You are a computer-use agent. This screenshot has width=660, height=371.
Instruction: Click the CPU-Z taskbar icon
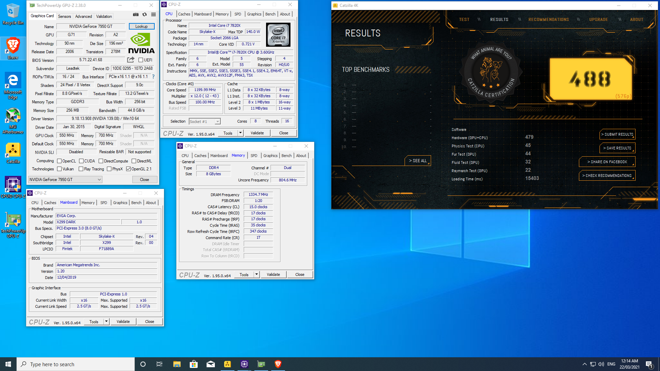[244, 364]
